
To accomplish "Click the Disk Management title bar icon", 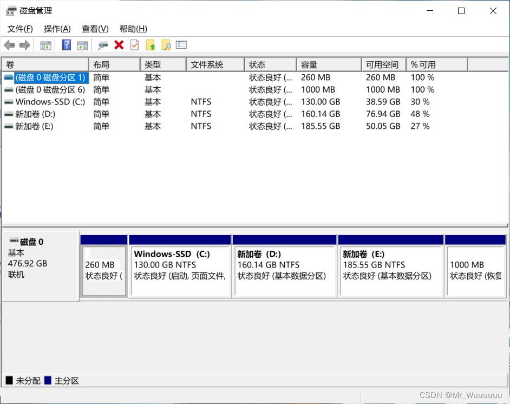I will coord(11,11).
